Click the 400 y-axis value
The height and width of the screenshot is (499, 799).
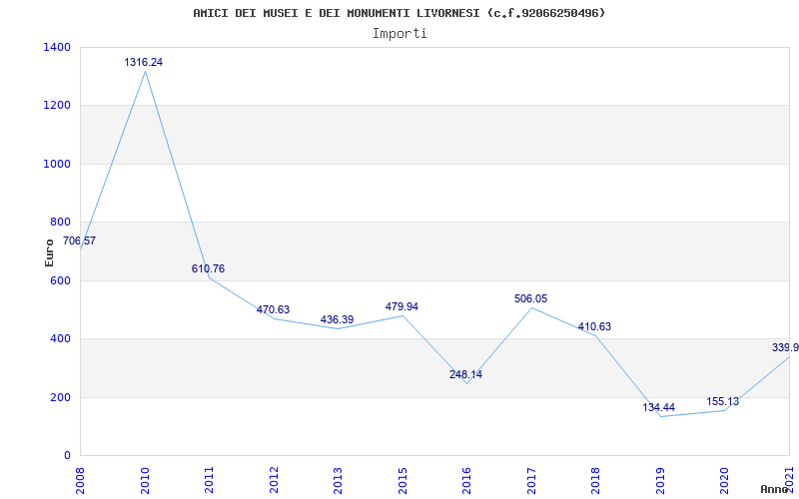tap(61, 338)
